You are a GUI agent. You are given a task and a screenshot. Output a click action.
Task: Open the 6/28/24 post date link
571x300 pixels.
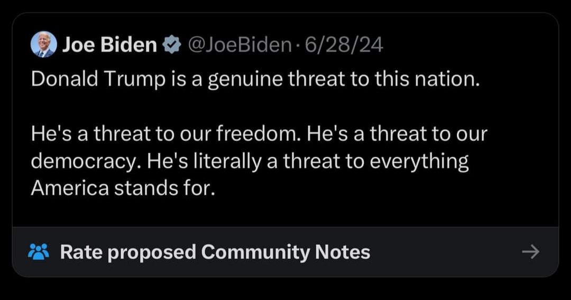[344, 46]
